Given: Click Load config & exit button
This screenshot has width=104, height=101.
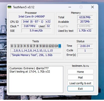Looking at the screenshot, I should (x=80, y=83).
